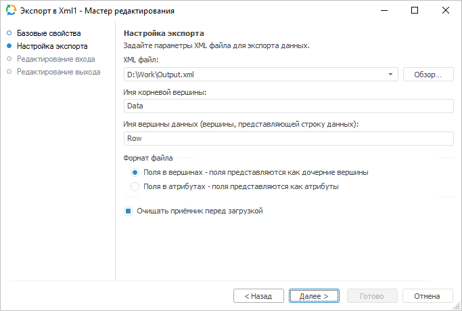The height and width of the screenshot is (311, 462).
Task: Click the Базовые свойства step circle marker
Action: (9, 33)
